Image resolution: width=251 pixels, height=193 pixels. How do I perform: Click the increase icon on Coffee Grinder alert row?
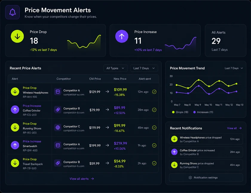tap(15, 109)
